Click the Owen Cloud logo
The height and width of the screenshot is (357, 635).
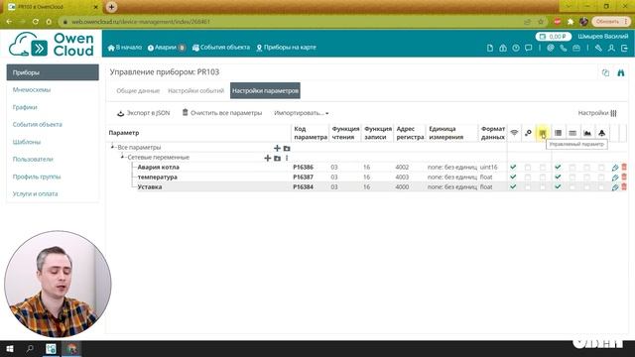pos(52,44)
